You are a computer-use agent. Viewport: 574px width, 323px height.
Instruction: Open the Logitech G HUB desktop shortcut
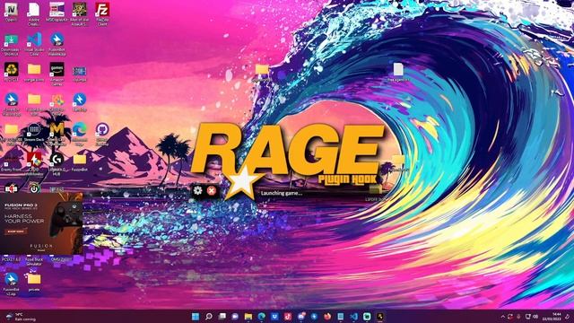click(x=57, y=163)
